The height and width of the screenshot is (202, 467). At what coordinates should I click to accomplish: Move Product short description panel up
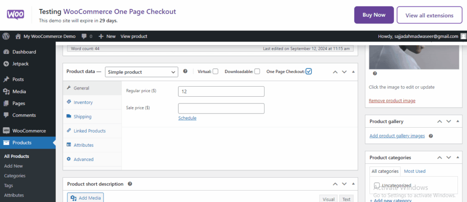335,184
